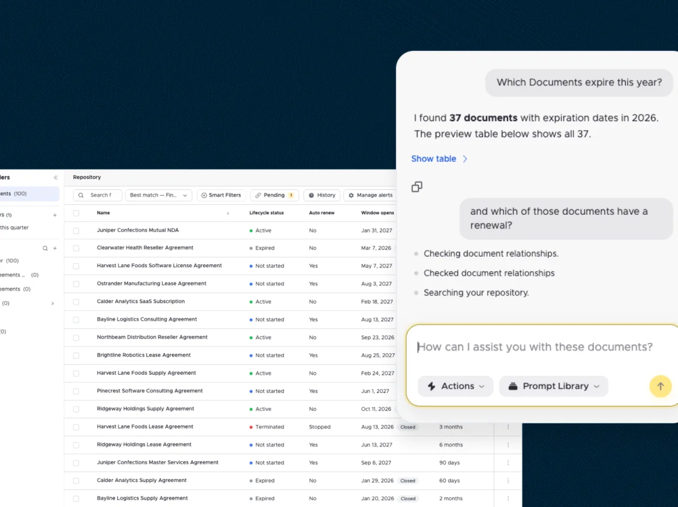Screen dimensions: 678x507
Task: Check the Ostrander Manufacturing Lease Agreement row
Action: click(76, 284)
